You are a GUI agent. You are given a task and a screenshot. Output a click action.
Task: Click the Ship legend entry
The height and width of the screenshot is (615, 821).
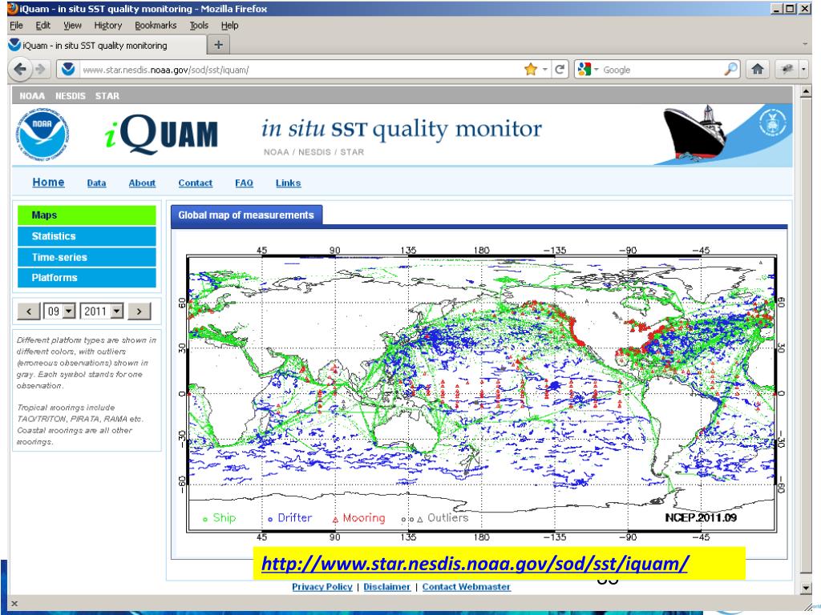[219, 518]
